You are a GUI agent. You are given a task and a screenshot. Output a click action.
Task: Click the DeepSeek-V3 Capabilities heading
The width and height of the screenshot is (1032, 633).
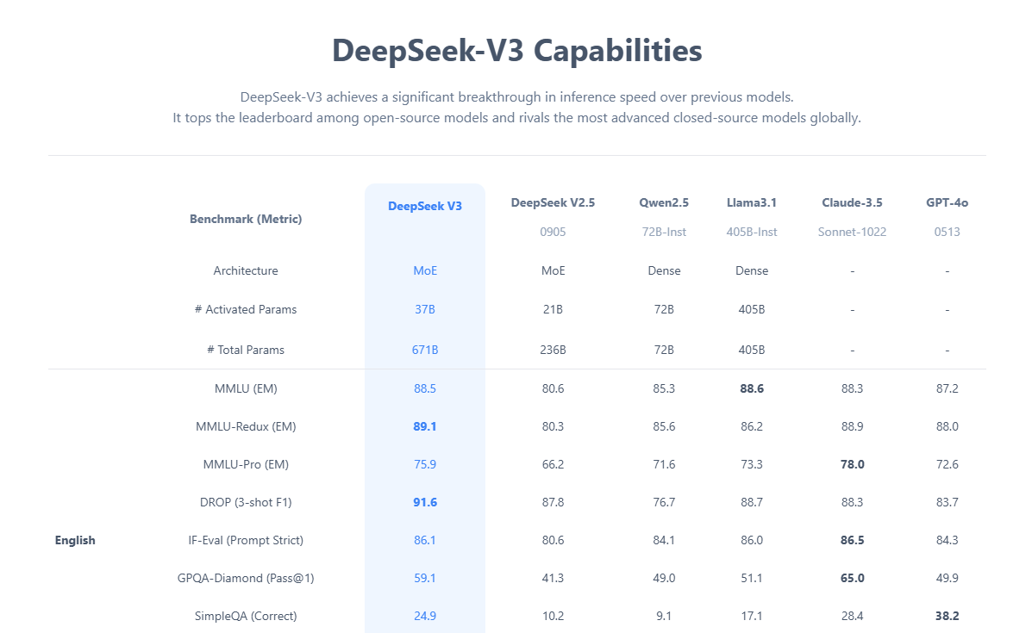[516, 50]
